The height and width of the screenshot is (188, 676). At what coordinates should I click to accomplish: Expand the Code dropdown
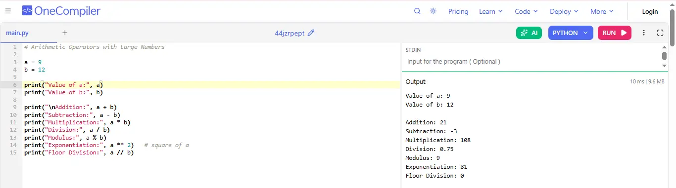(527, 11)
